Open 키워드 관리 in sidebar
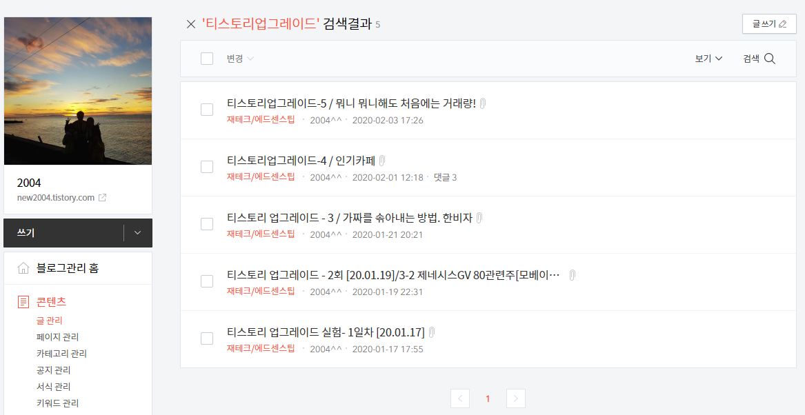The image size is (805, 415). tap(57, 403)
